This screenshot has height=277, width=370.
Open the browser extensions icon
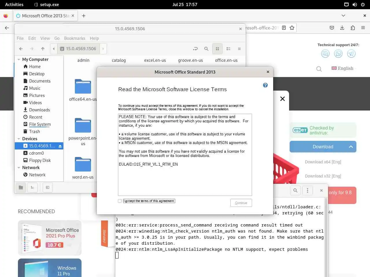click(x=353, y=28)
